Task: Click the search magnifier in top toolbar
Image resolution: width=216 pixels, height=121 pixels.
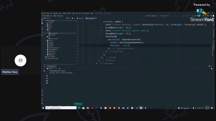Action: pyautogui.click(x=211, y=16)
